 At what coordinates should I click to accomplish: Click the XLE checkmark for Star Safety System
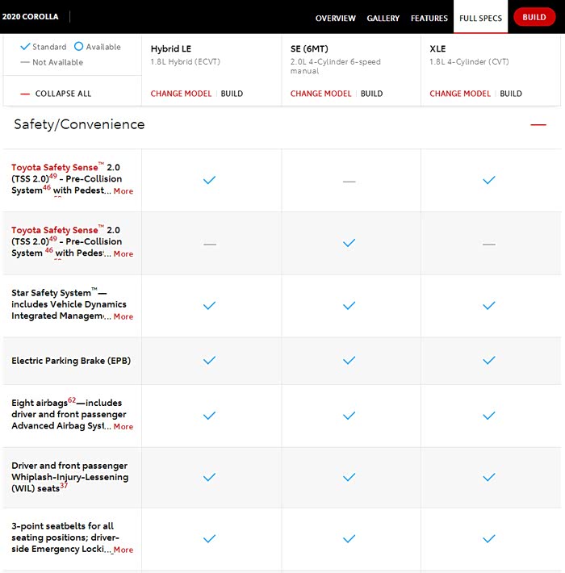488,306
